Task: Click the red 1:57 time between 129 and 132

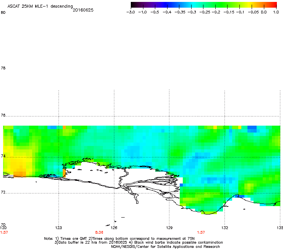Action: point(201,233)
